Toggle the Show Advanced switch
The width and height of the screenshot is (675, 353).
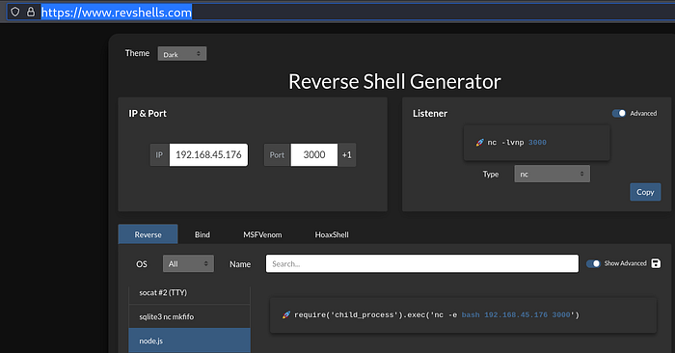click(593, 263)
